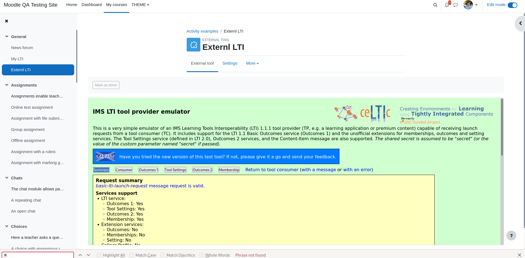
Task: Select the Consumer emulator tab
Action: coord(124,170)
